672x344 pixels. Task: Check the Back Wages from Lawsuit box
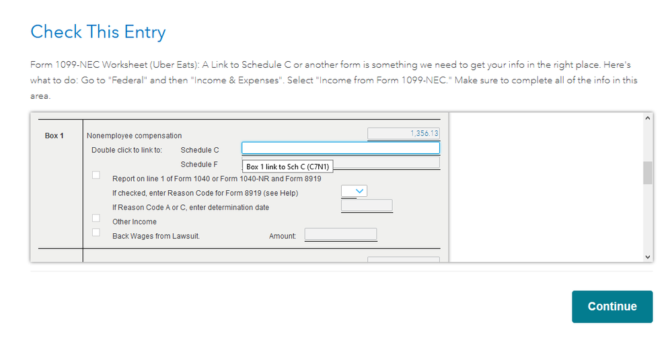coord(96,232)
